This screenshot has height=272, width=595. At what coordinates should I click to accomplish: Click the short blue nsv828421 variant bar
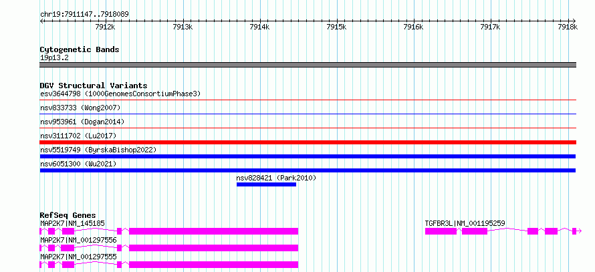click(266, 184)
